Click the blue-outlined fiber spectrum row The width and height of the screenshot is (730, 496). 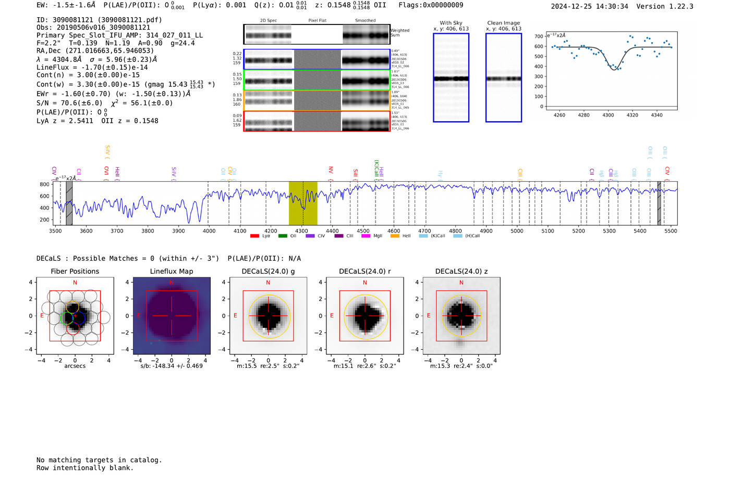[317, 59]
